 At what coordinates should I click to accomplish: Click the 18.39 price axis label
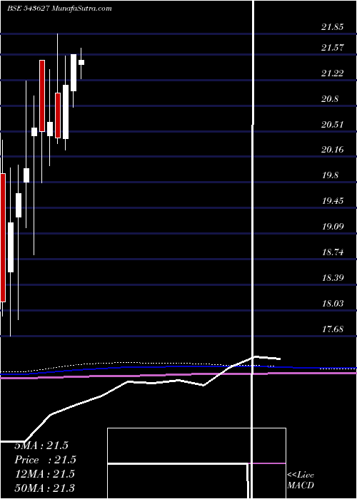click(333, 278)
